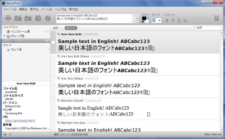Click the remove font folder icon
Screen dimensions: 225x139
(x=28, y=18)
